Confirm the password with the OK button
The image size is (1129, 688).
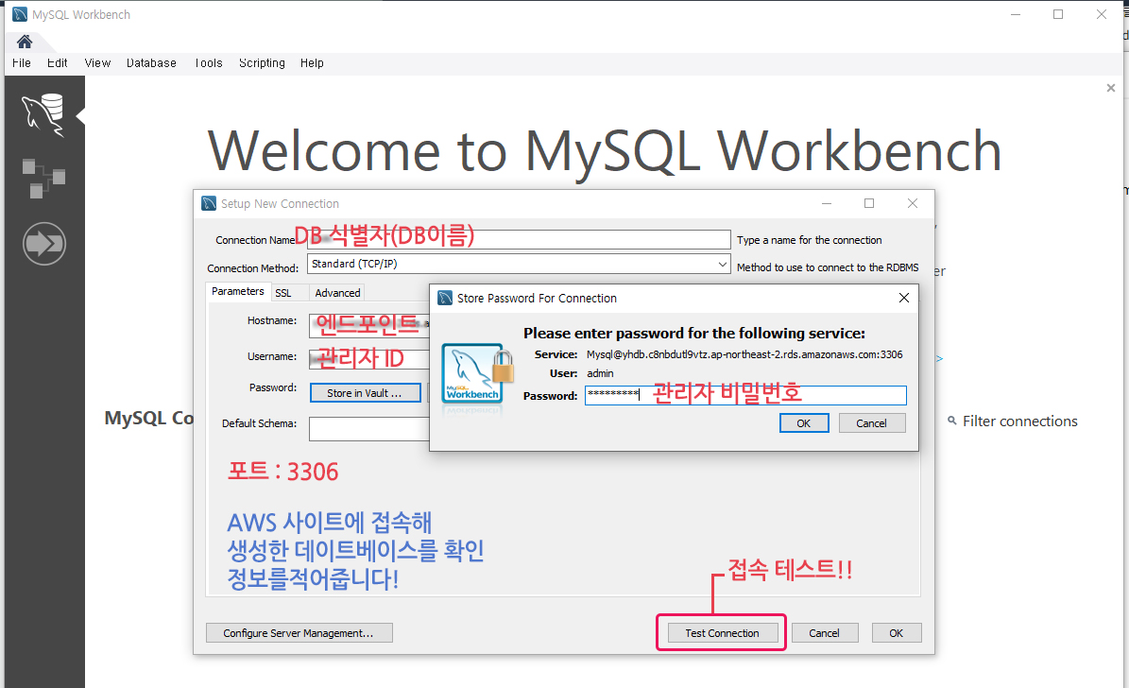pos(804,422)
